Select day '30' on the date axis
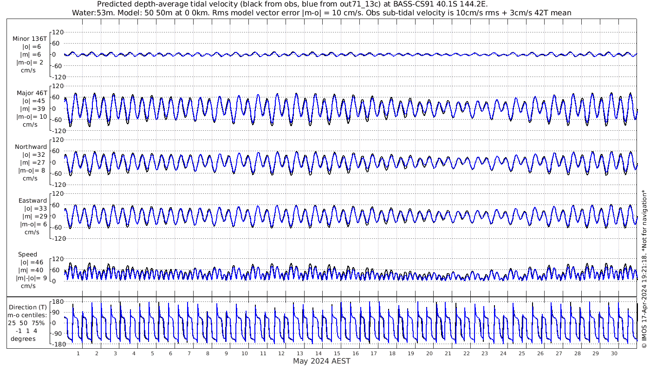 [x=614, y=353]
